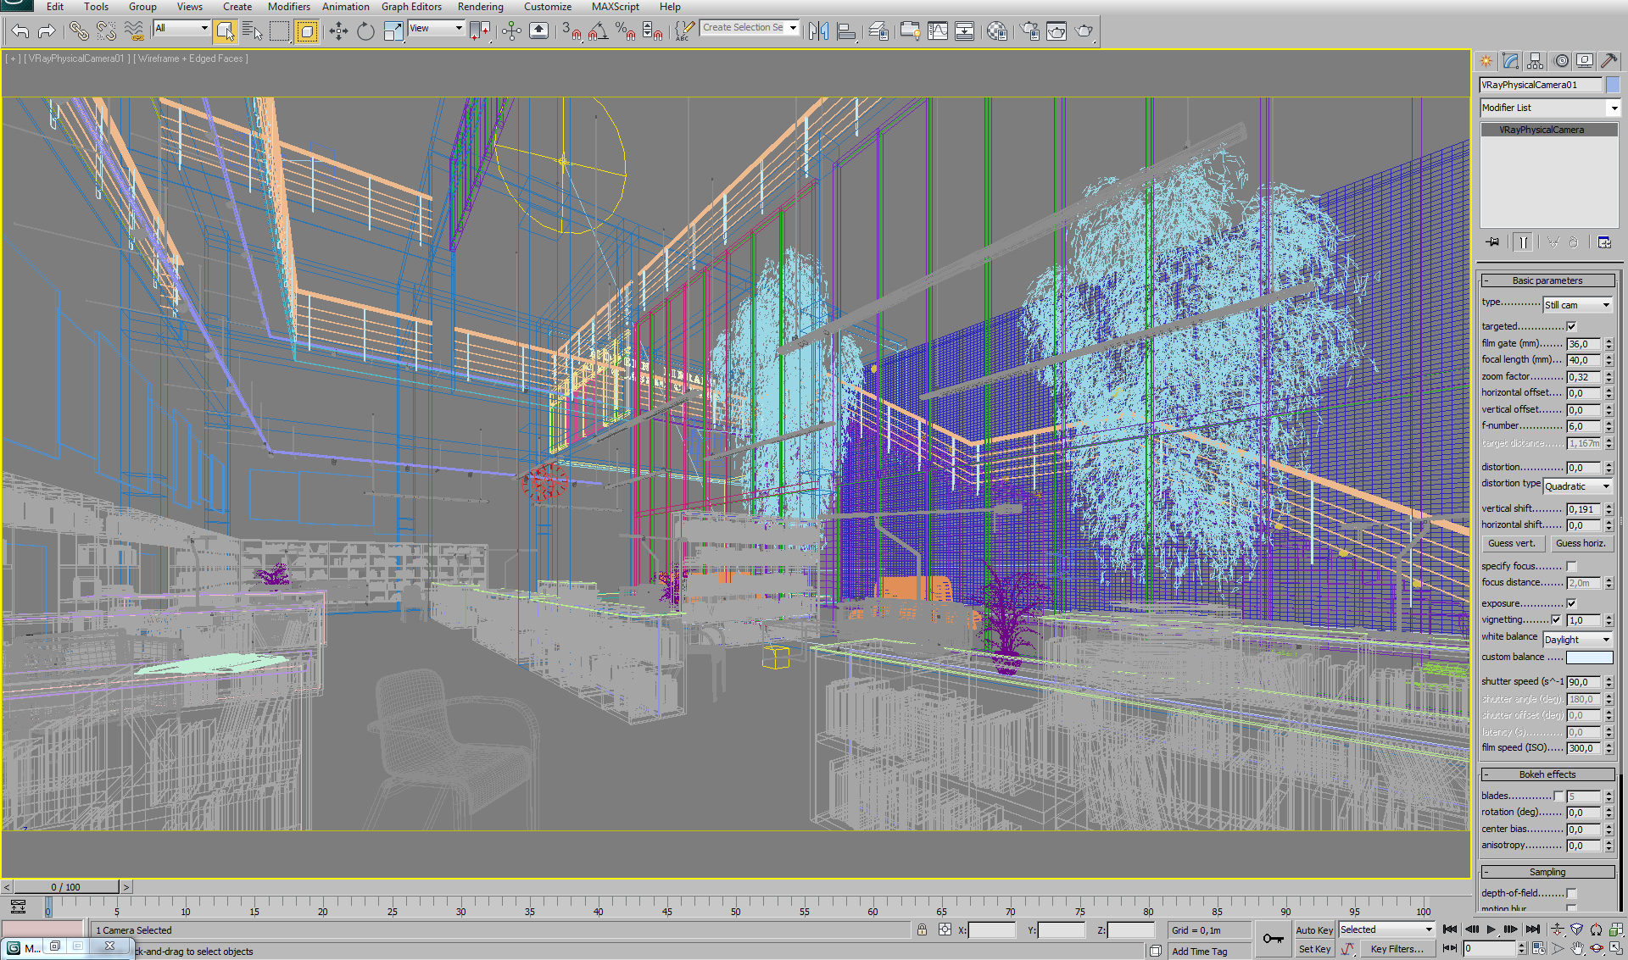Viewport: 1628px width, 960px height.
Task: Open the white balance Daylight dropdown
Action: [1577, 640]
